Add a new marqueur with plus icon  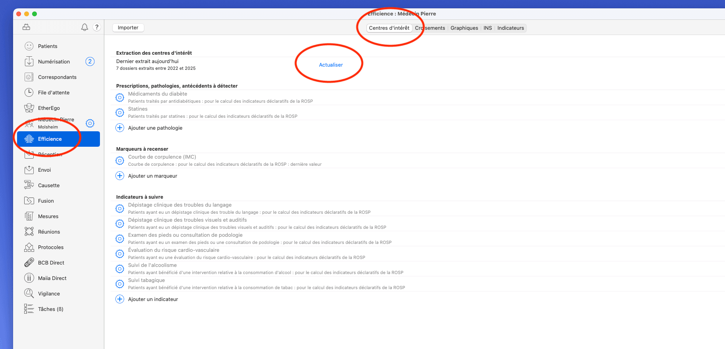point(120,176)
